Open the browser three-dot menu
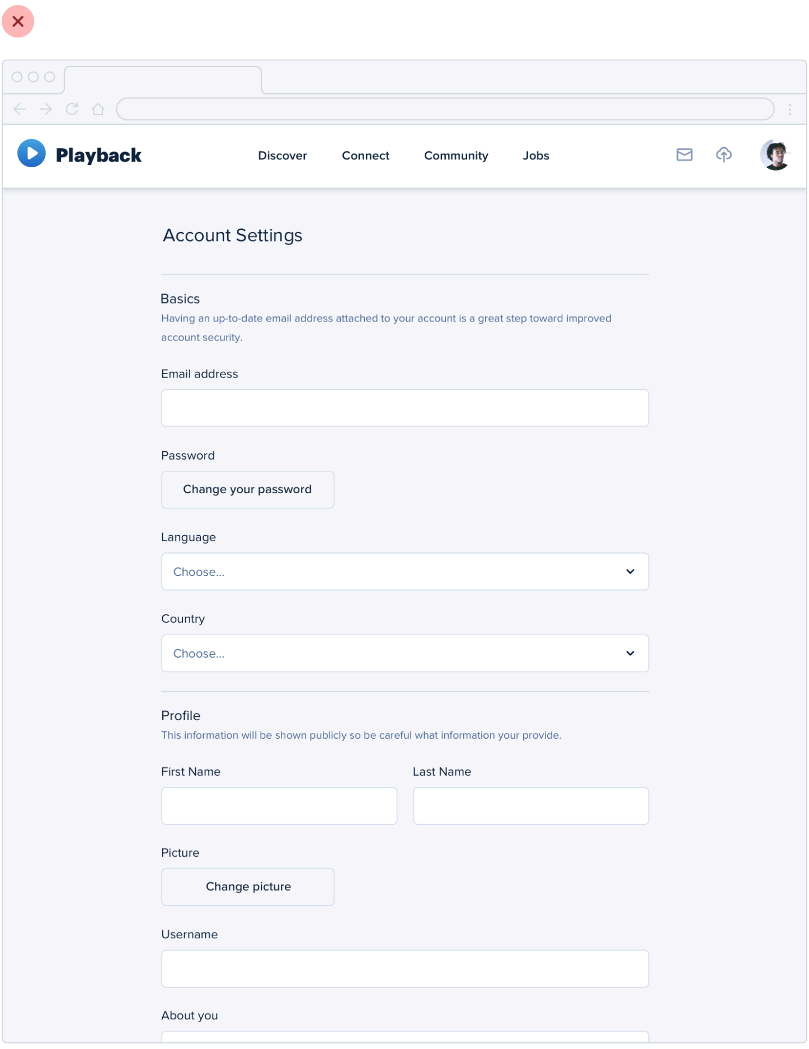This screenshot has height=1049, width=809. [789, 110]
